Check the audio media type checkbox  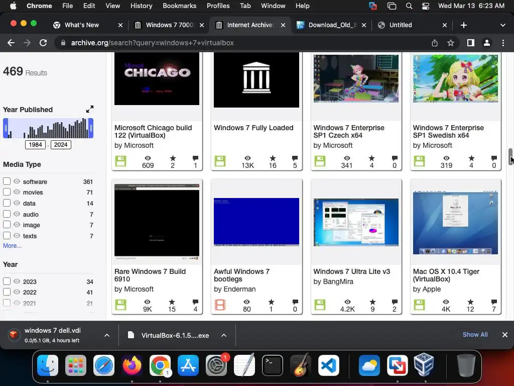pyautogui.click(x=7, y=214)
